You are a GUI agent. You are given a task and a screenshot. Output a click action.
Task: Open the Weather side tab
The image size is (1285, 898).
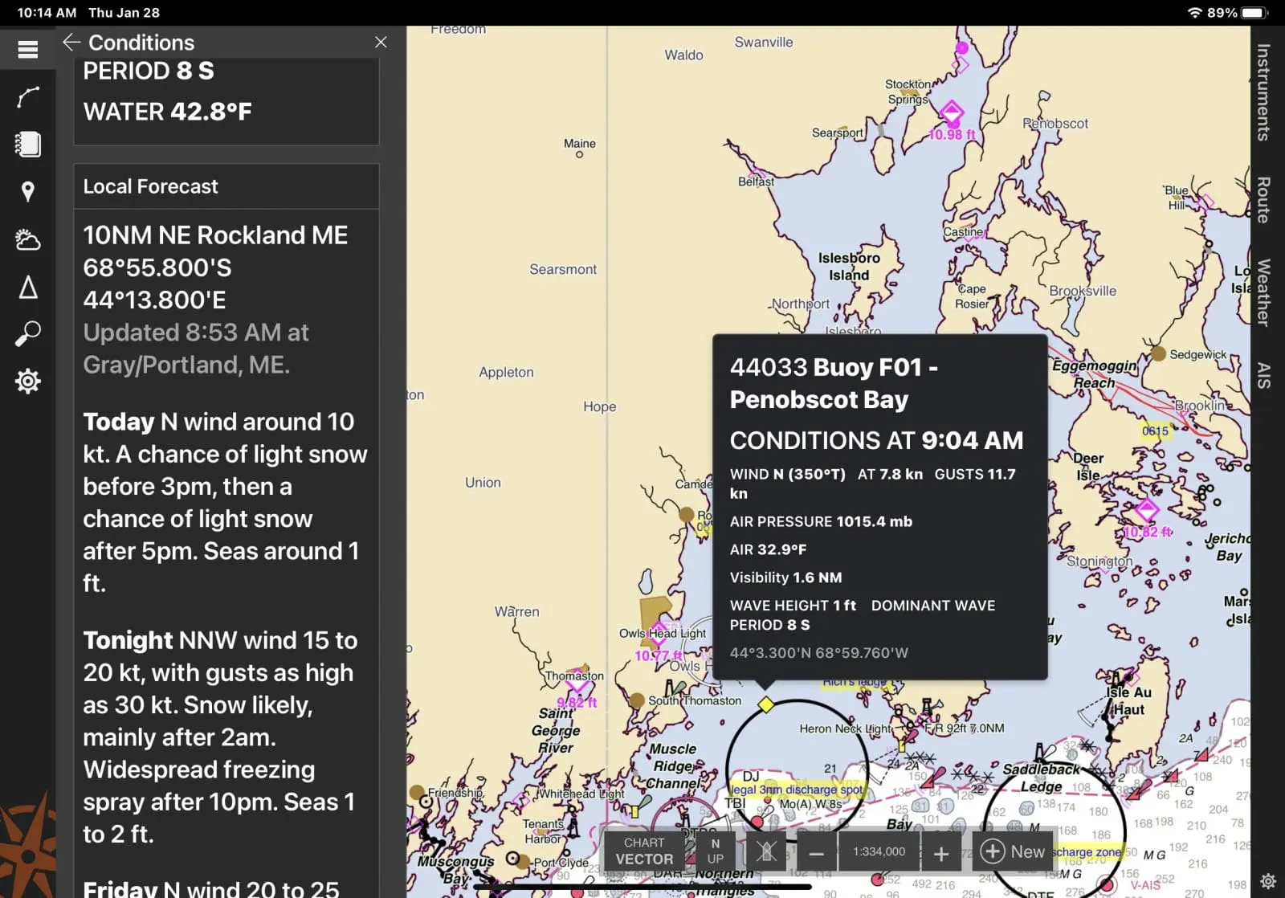pyautogui.click(x=1264, y=292)
